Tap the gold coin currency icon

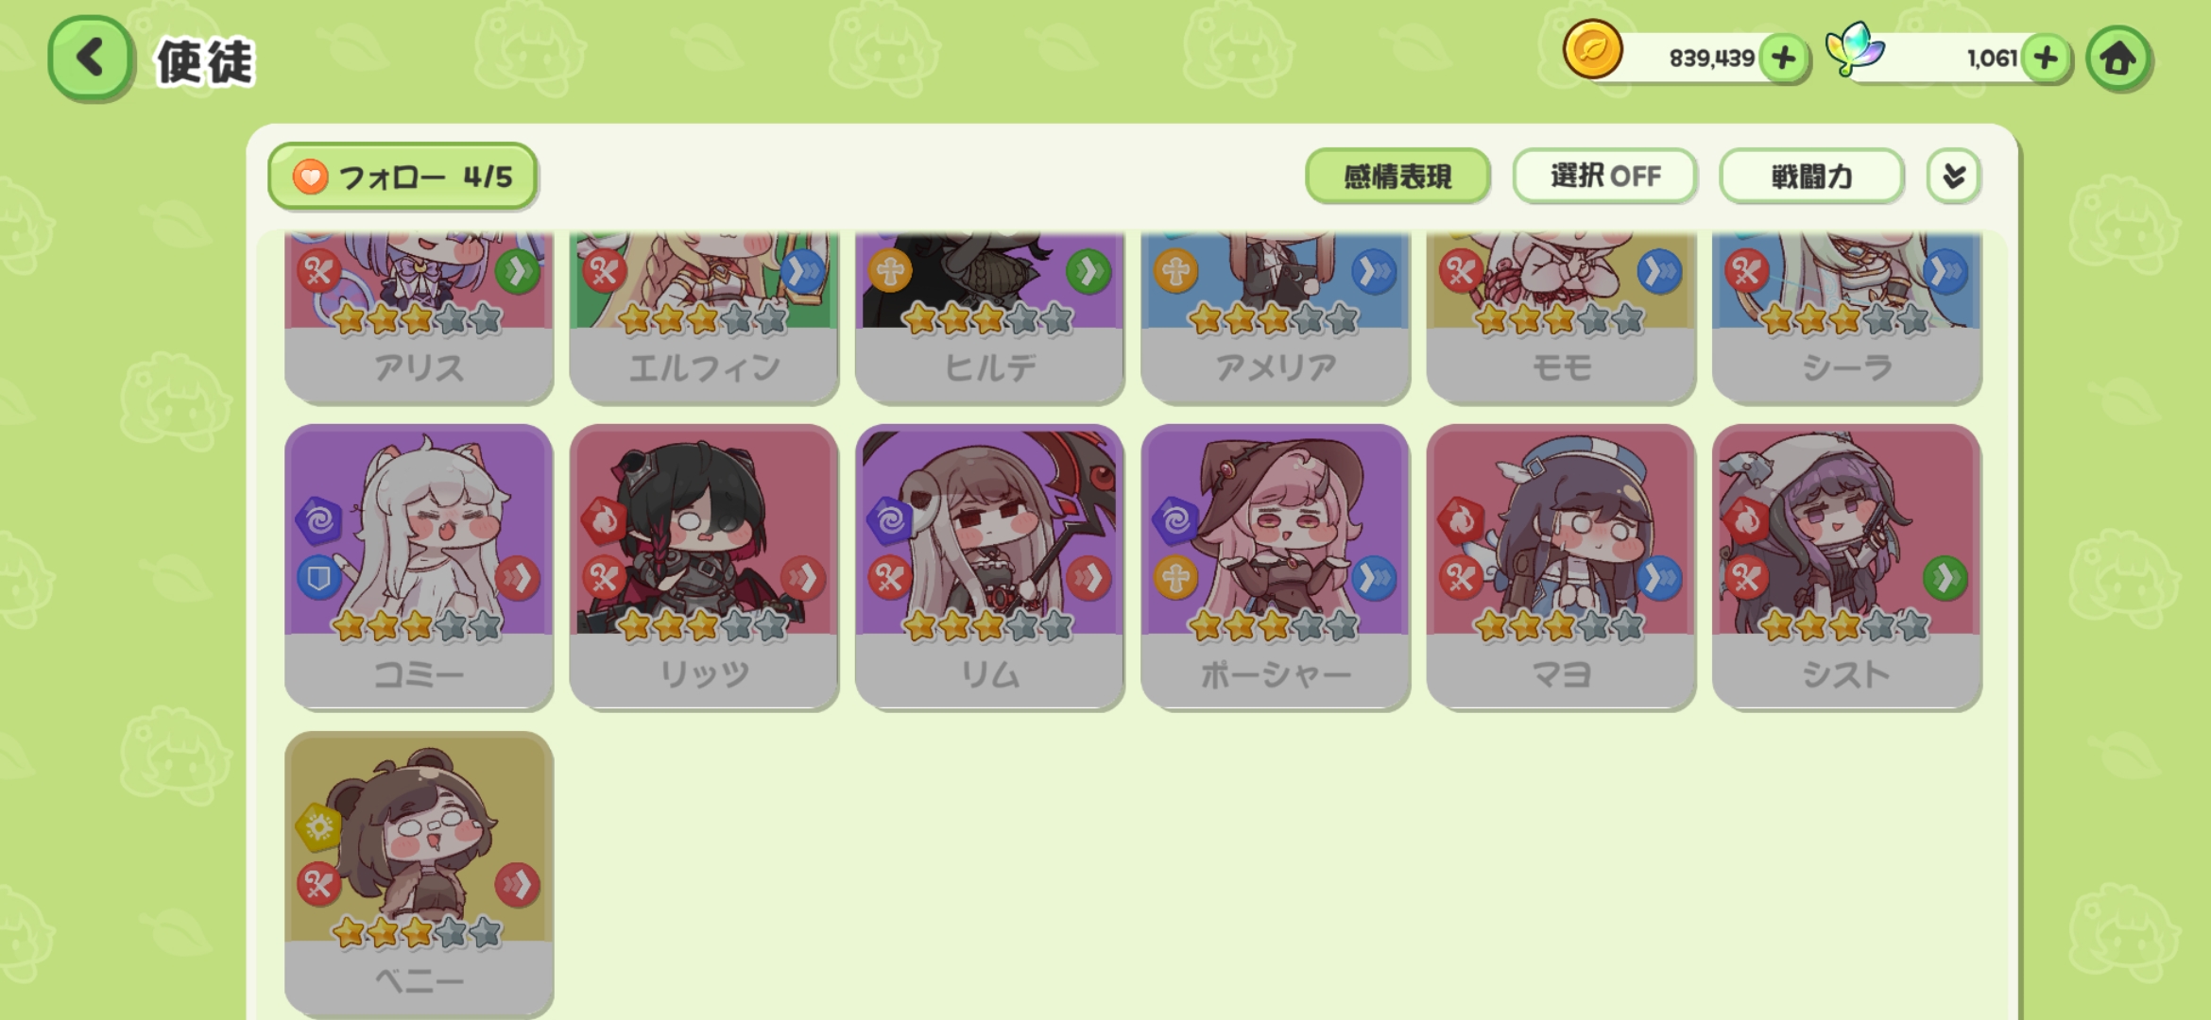pyautogui.click(x=1592, y=50)
